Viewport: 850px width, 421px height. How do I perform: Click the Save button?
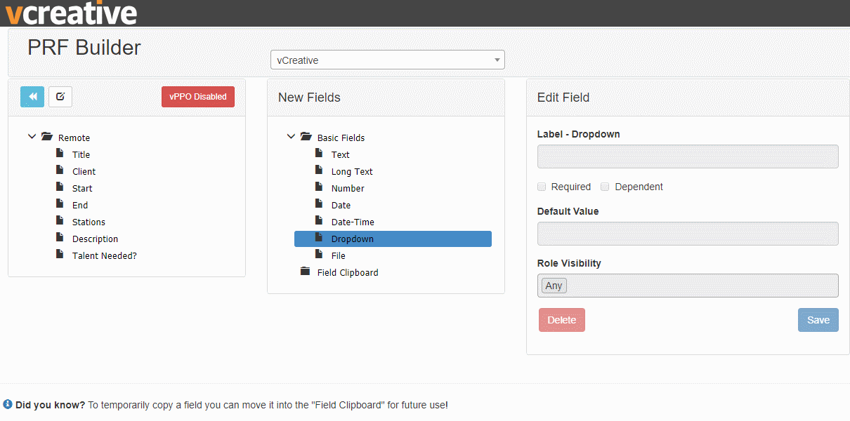click(818, 320)
